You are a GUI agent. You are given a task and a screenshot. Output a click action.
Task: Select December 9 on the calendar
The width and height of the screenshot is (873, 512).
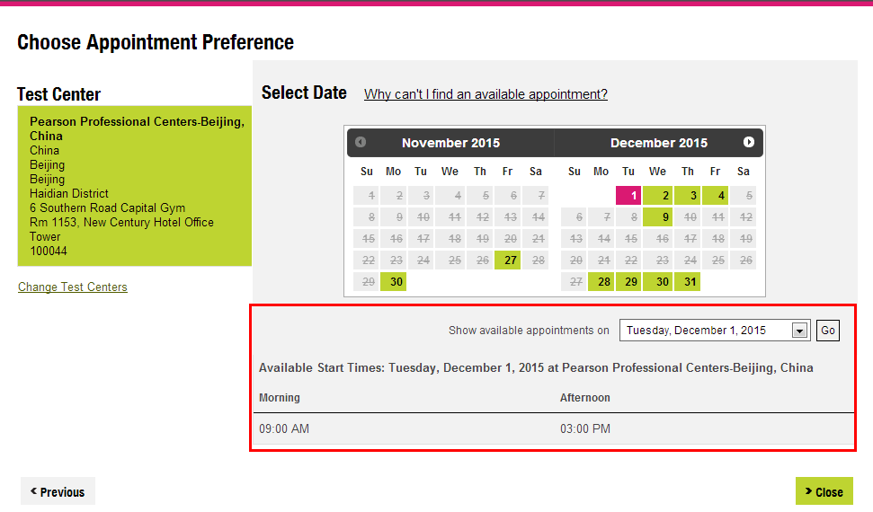tap(657, 217)
